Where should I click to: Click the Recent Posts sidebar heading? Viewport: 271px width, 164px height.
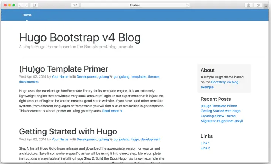[216, 99]
